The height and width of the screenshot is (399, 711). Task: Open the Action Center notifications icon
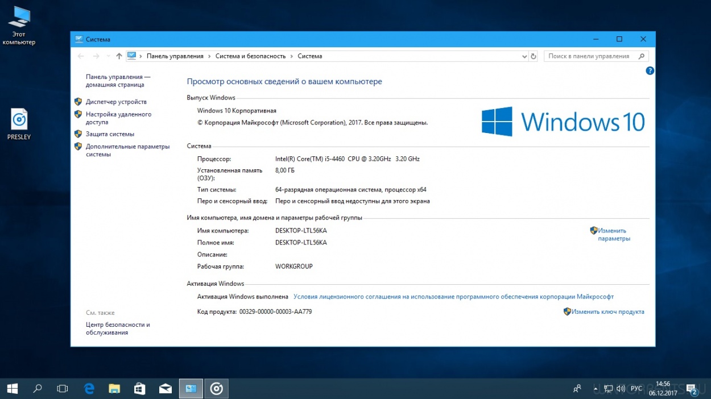692,389
